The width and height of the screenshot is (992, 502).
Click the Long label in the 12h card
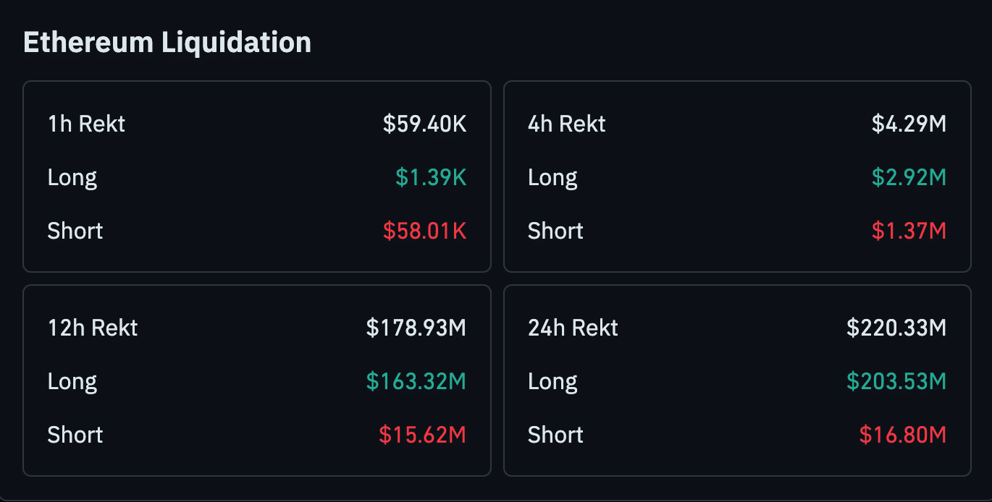(72, 381)
